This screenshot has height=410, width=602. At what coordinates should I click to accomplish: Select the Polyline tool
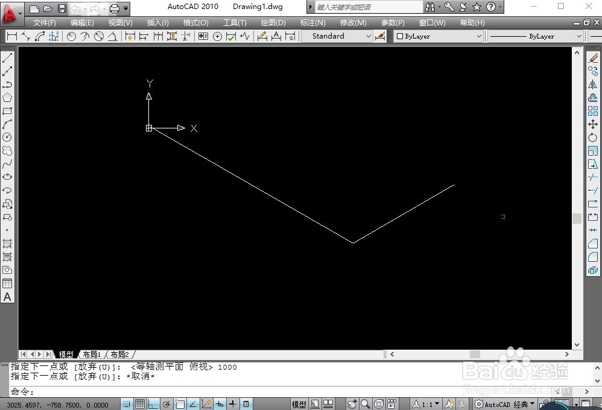[x=7, y=84]
